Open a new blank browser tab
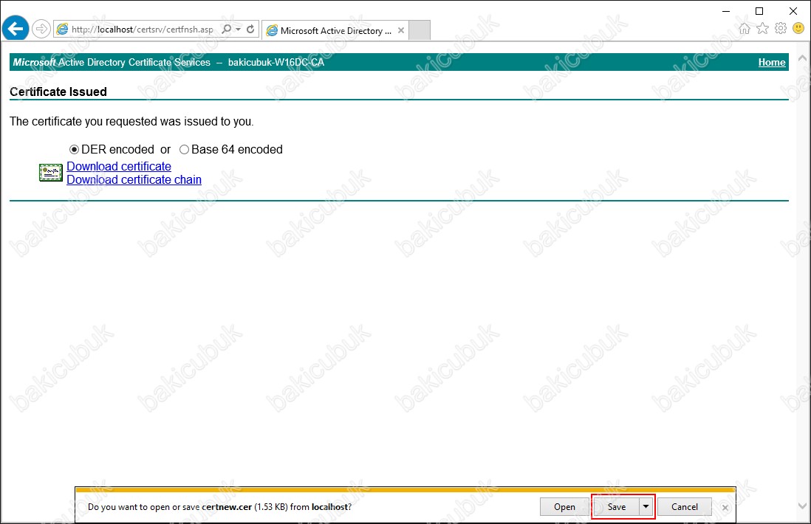The image size is (811, 524). coord(420,30)
